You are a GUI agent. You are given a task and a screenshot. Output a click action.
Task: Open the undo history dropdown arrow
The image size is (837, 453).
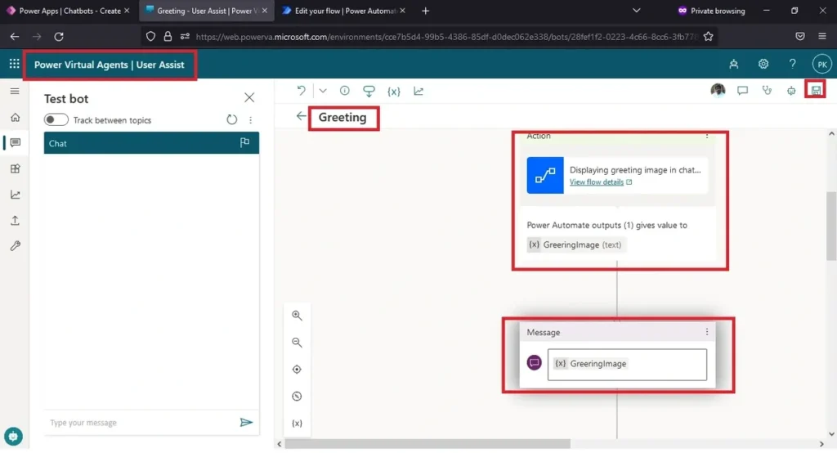(x=323, y=91)
